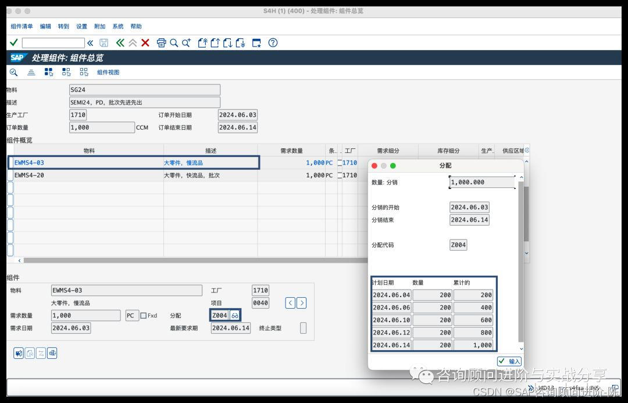
Task: Click the Deselect All icon
Action: tap(84, 72)
